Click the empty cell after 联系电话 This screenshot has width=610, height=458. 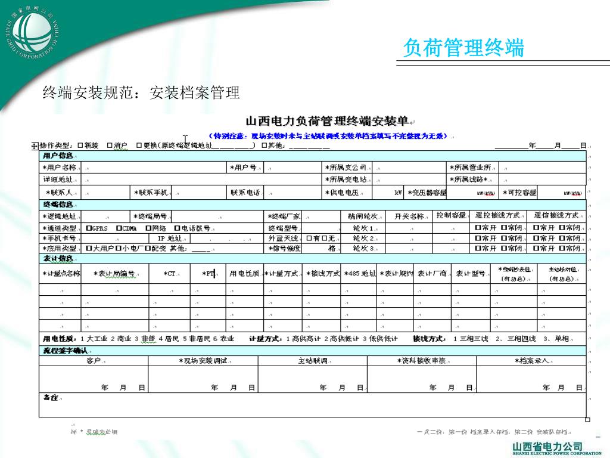pos(292,193)
